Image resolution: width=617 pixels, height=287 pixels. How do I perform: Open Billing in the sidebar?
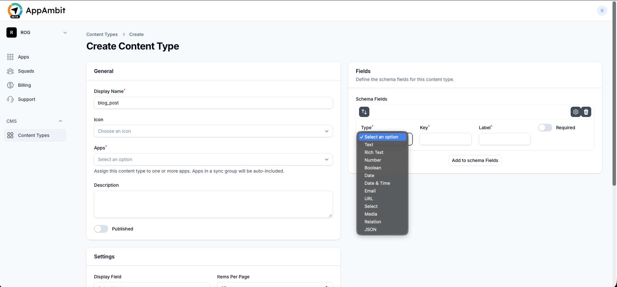click(35, 85)
